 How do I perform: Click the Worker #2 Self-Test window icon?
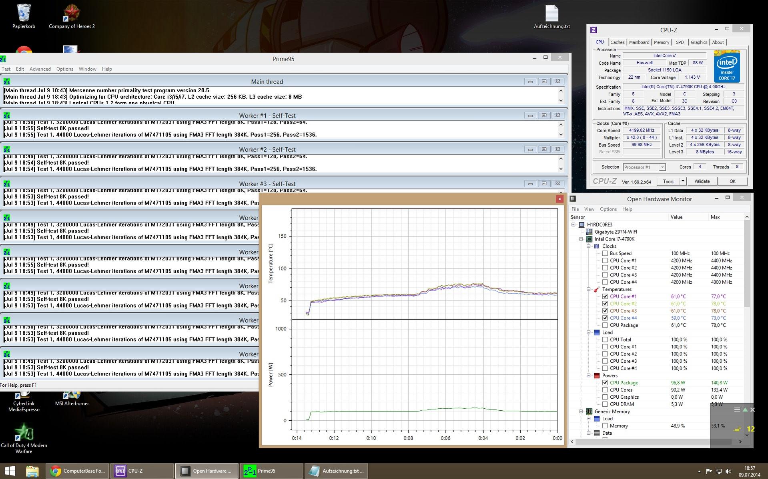tap(6, 149)
